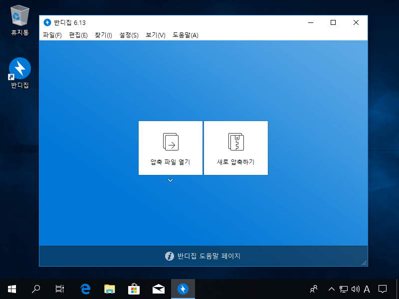This screenshot has width=399, height=299.
Task: Open the Windows Start menu
Action: (x=12, y=289)
